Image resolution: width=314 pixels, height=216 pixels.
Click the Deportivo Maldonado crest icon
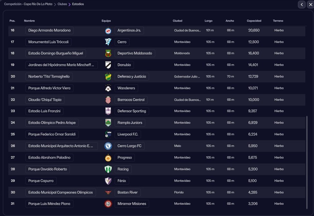click(x=108, y=54)
